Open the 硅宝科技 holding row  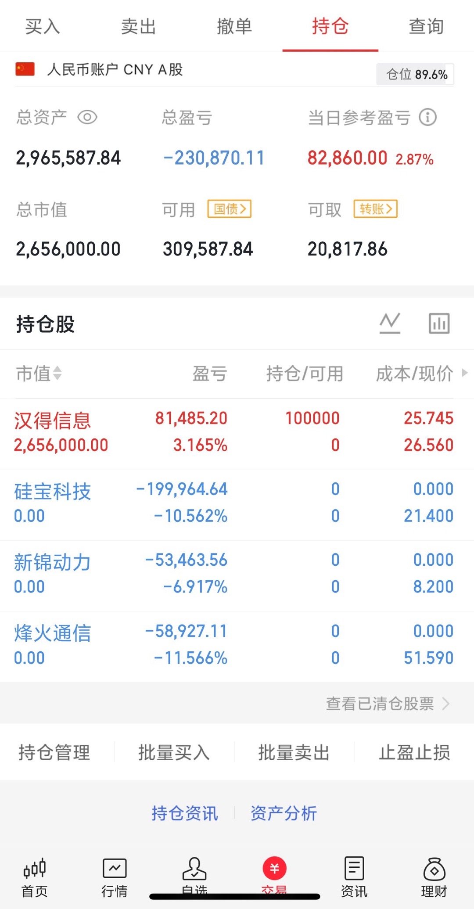[x=237, y=505]
